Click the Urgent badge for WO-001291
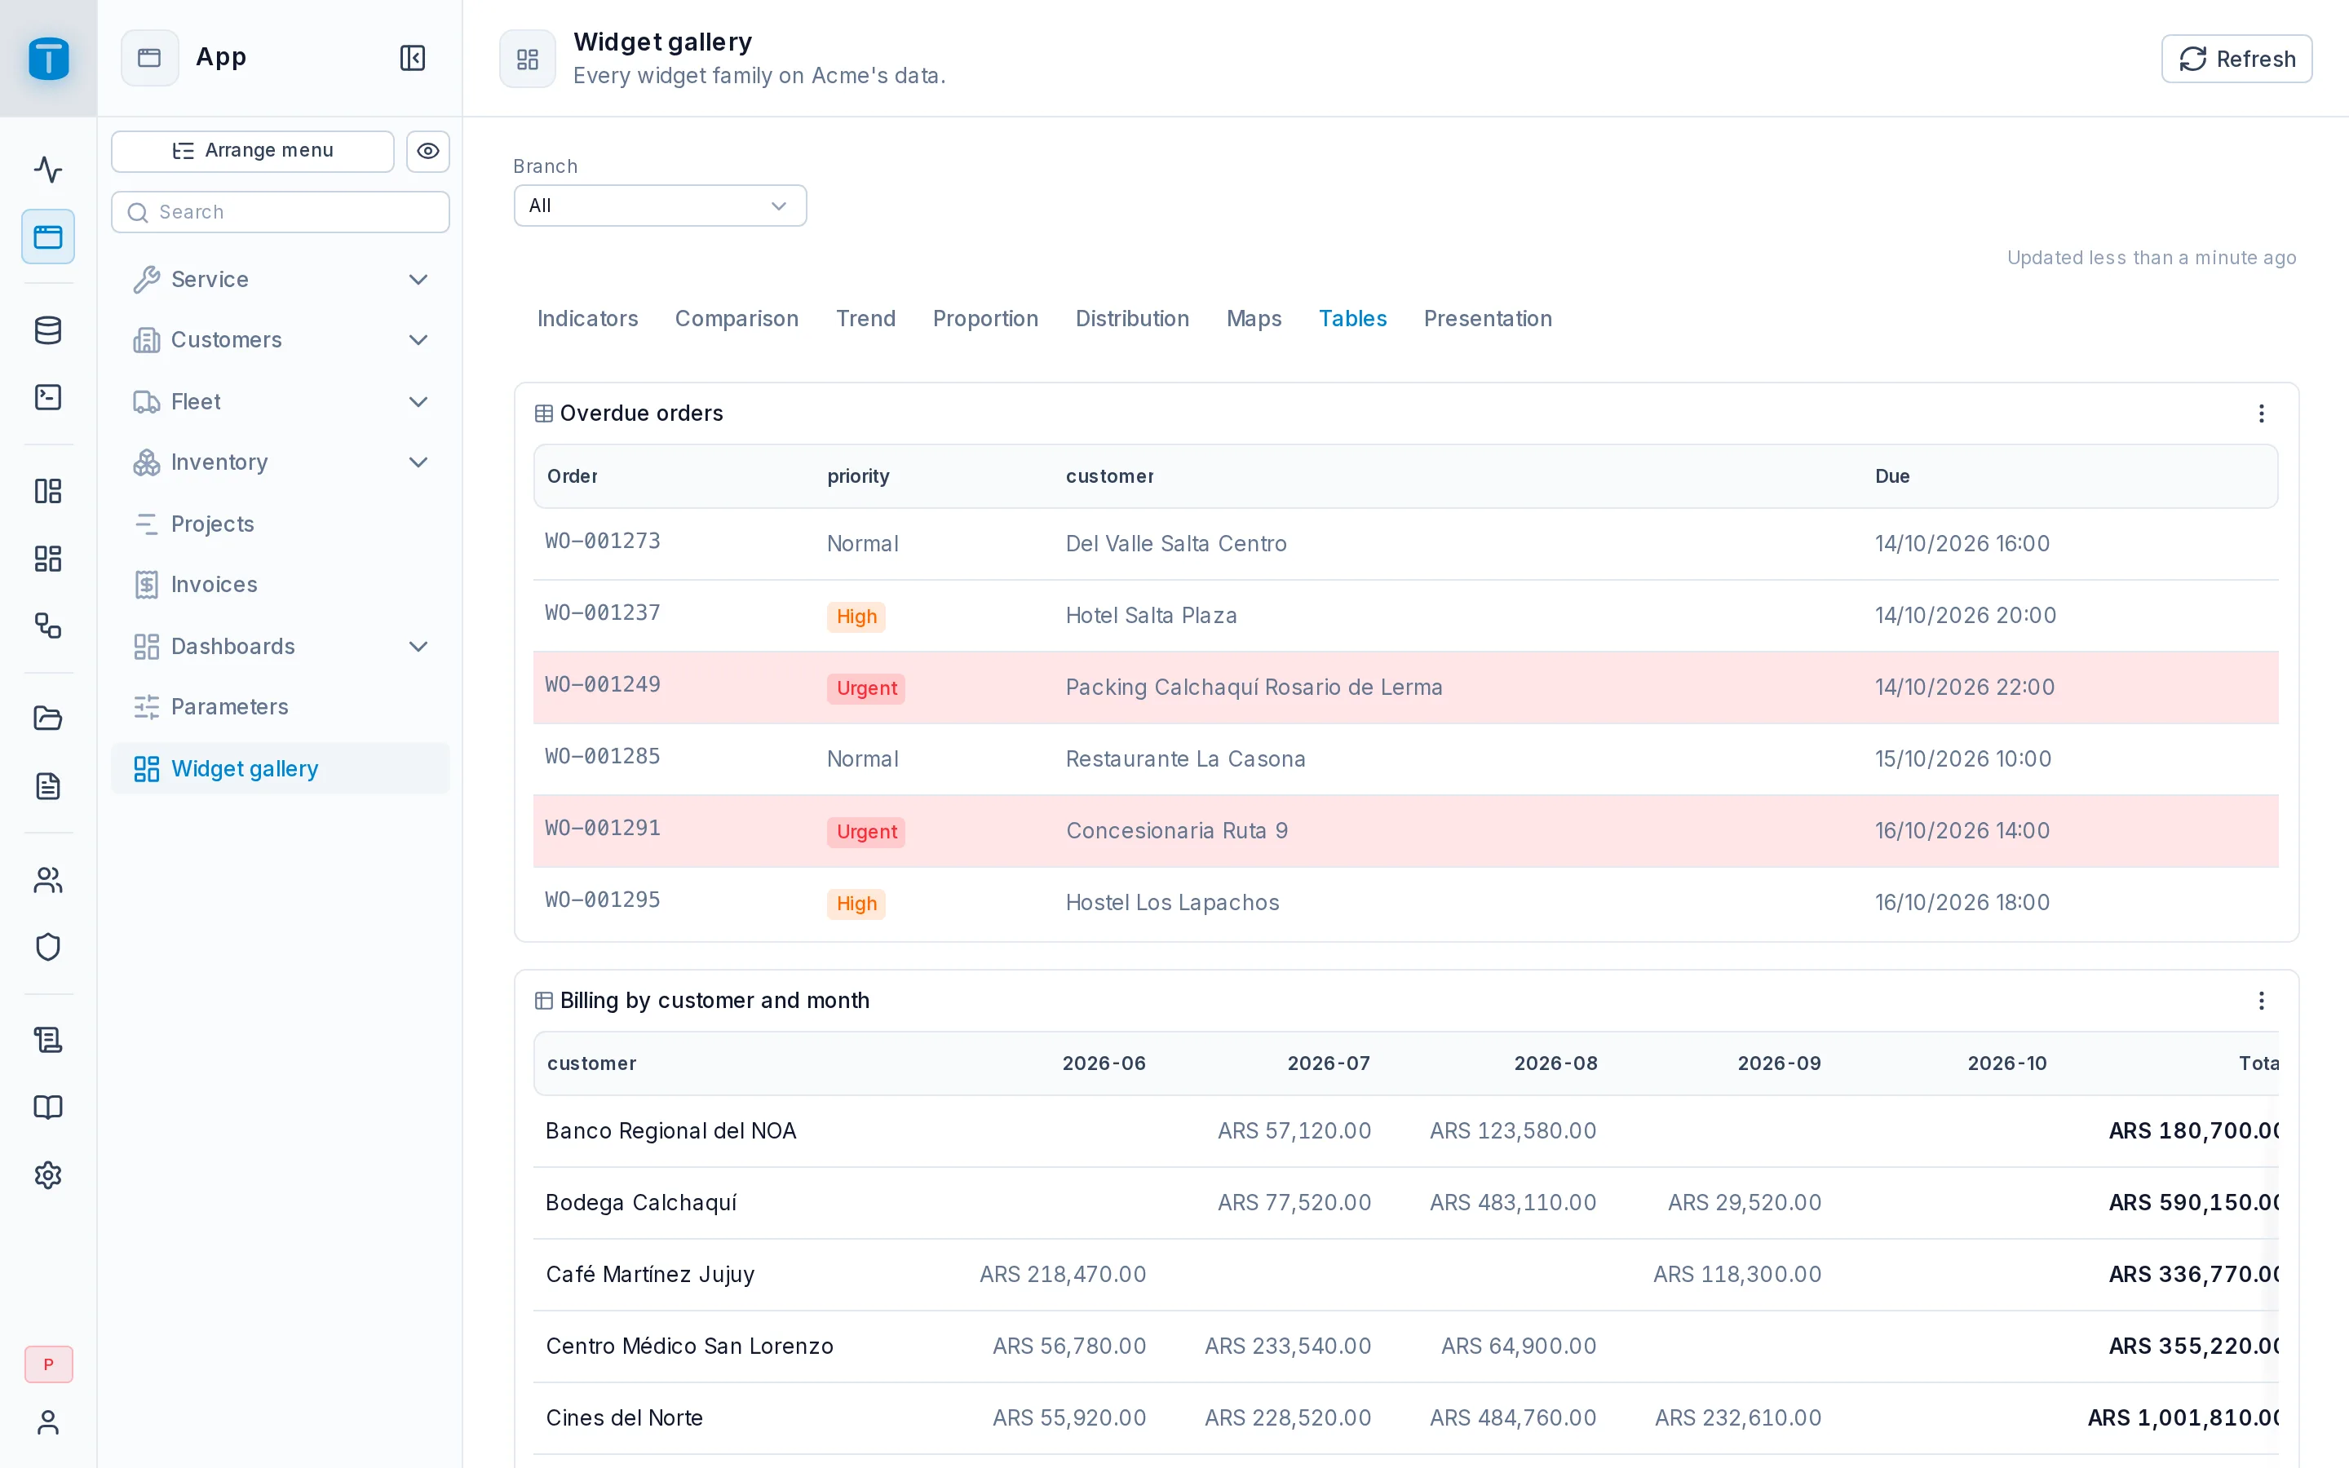The width and height of the screenshot is (2349, 1468). click(x=866, y=832)
